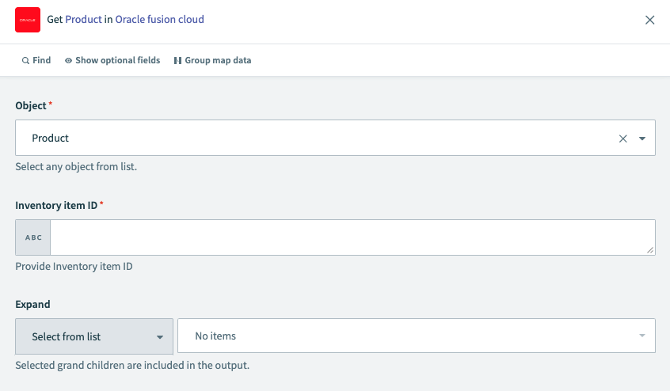The image size is (670, 391).
Task: Click Group map data button
Action: 212,60
